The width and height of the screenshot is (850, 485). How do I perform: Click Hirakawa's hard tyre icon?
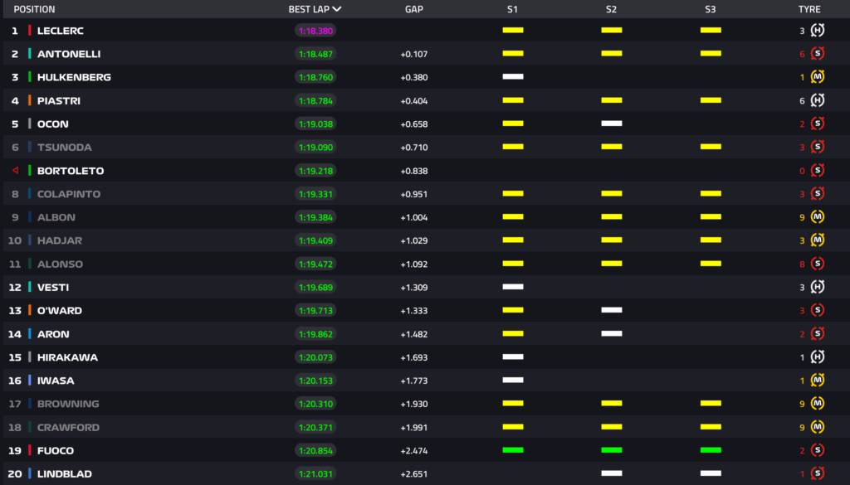pos(818,357)
